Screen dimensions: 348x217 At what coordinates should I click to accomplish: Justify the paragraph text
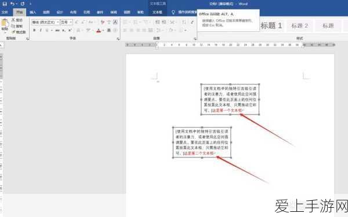coord(144,30)
